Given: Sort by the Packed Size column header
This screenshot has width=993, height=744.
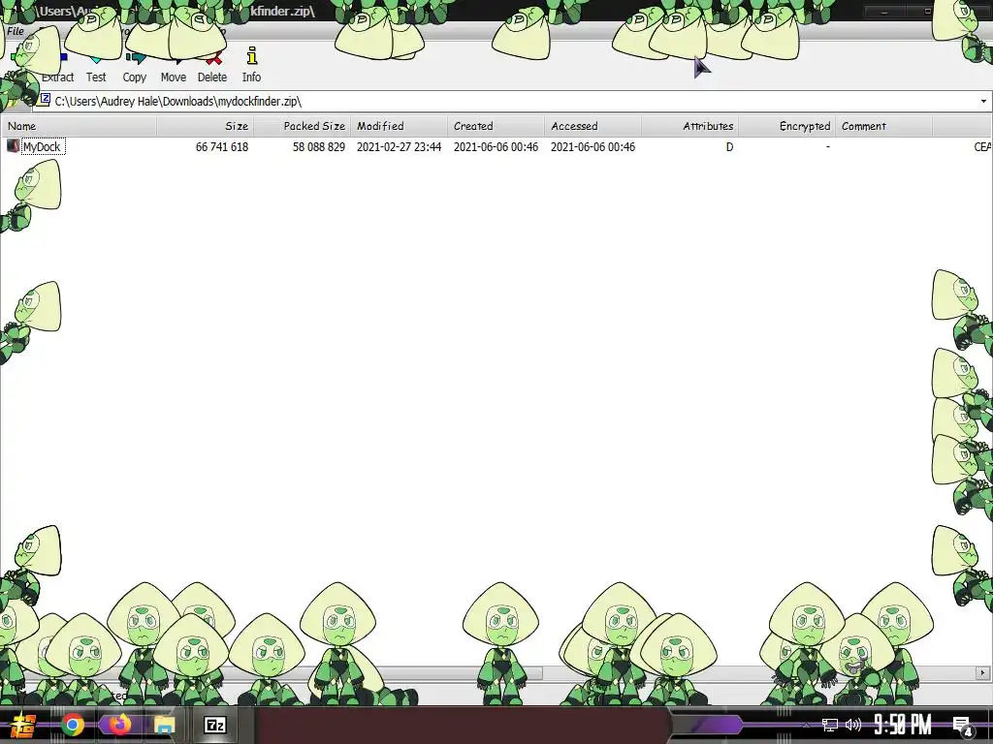Looking at the screenshot, I should click(x=302, y=126).
